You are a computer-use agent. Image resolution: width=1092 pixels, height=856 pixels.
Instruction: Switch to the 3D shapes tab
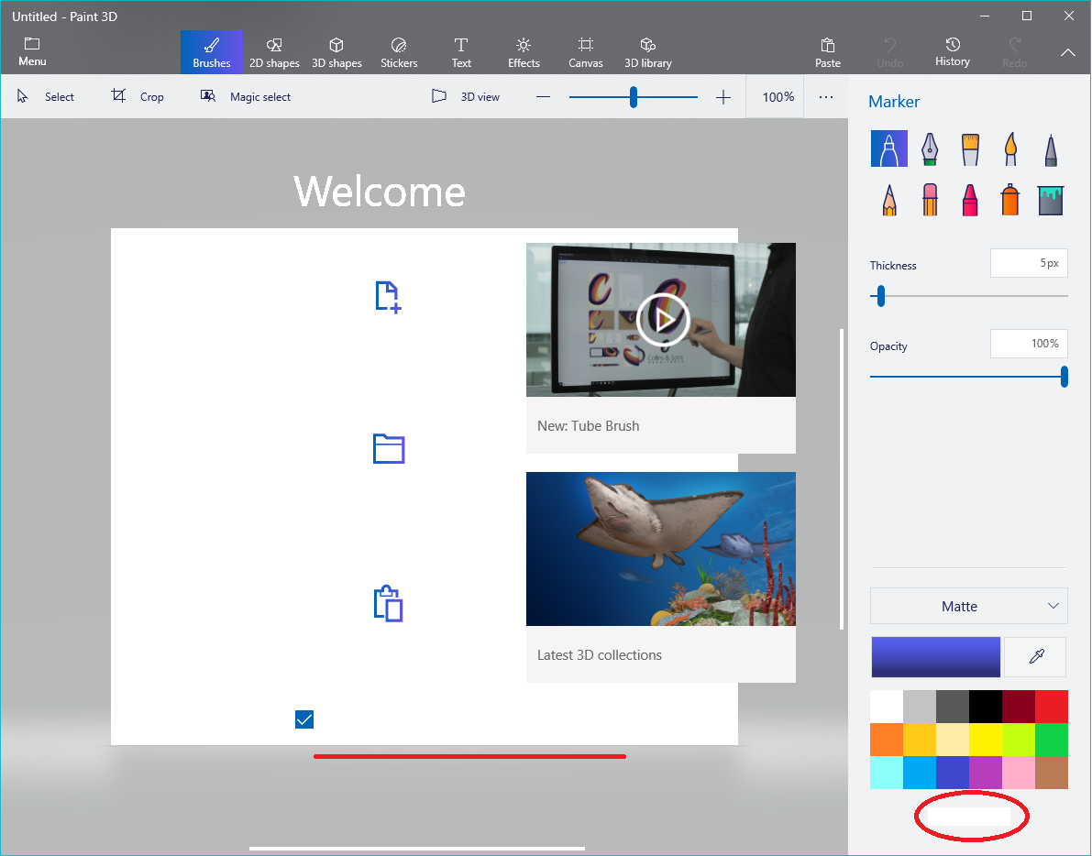[x=336, y=53]
